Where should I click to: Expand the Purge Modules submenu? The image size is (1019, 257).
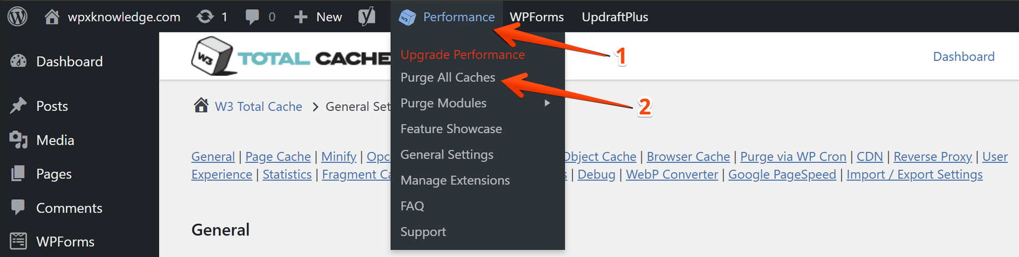pos(443,103)
